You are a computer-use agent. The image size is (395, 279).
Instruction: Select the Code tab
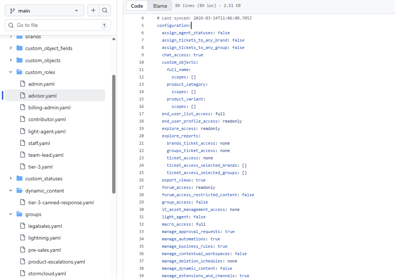click(x=137, y=6)
